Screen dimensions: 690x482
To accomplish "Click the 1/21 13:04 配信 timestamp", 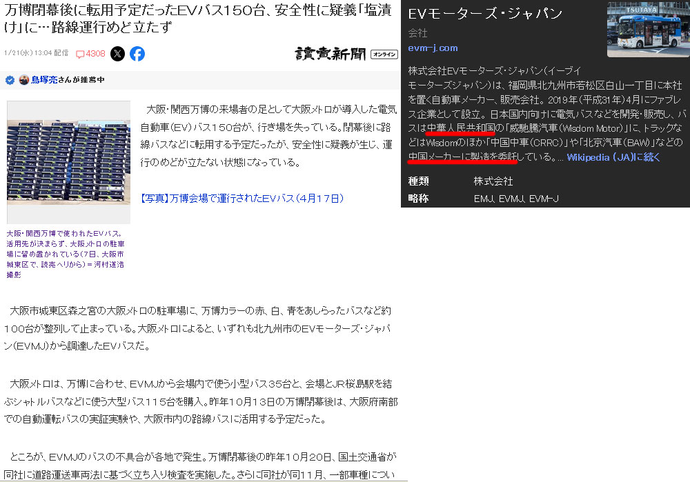I will coord(36,54).
